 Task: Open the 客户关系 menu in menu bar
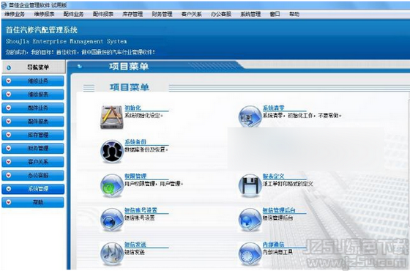pyautogui.click(x=191, y=14)
